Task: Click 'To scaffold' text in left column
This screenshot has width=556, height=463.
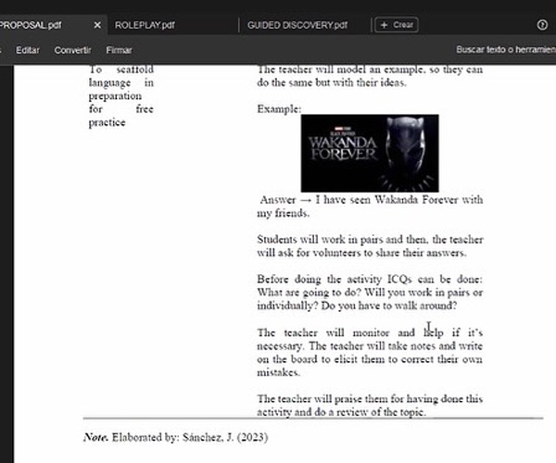Action: tap(120, 69)
